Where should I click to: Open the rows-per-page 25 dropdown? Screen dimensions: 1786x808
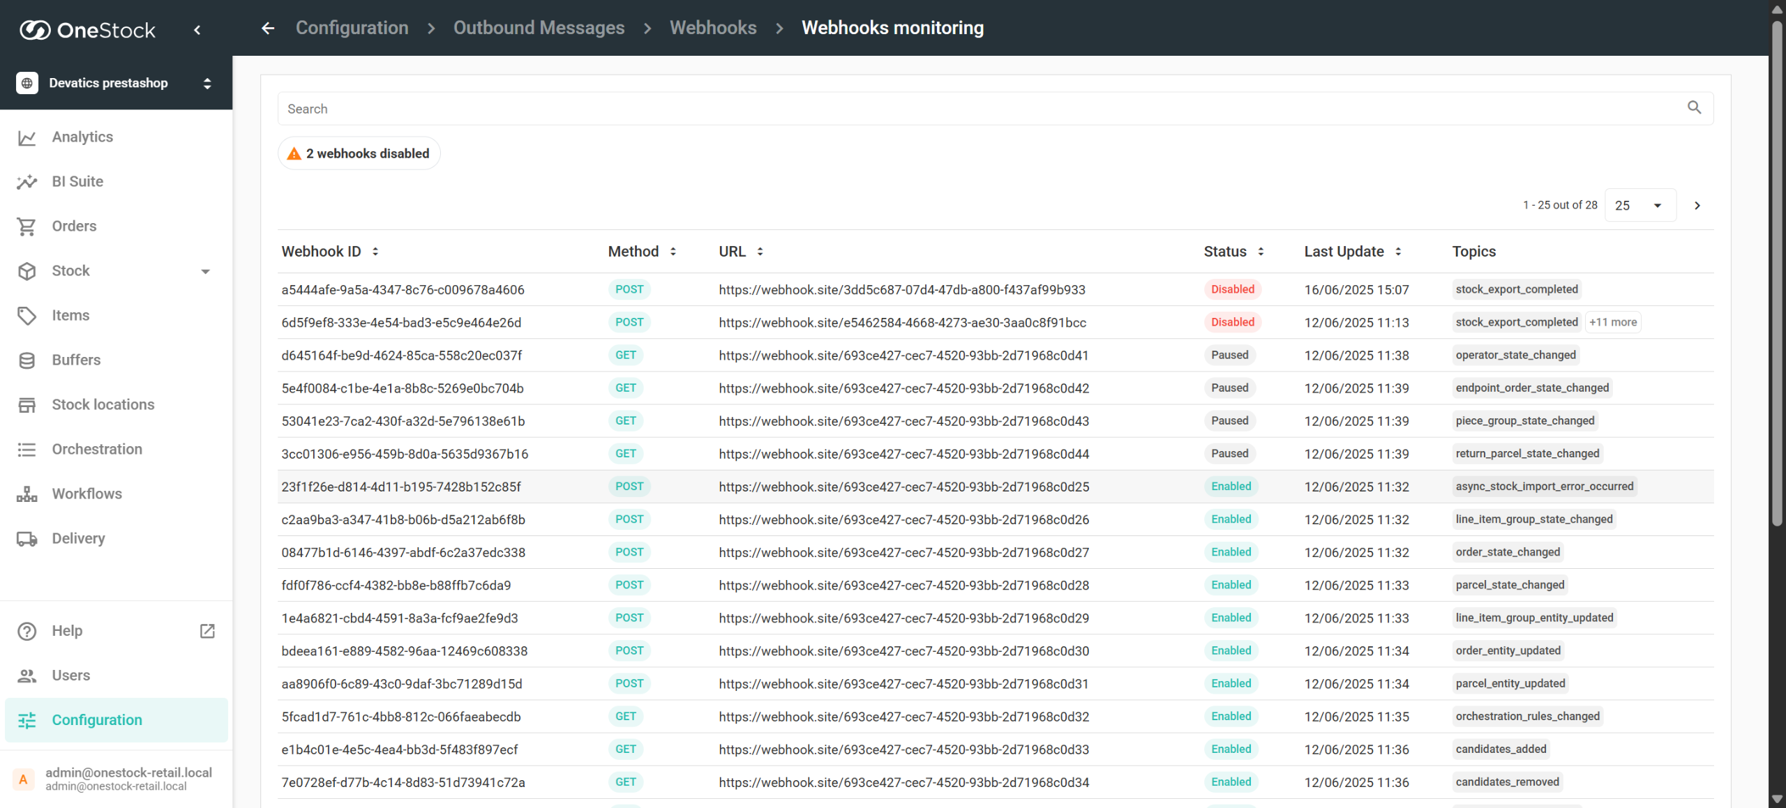pos(1639,206)
